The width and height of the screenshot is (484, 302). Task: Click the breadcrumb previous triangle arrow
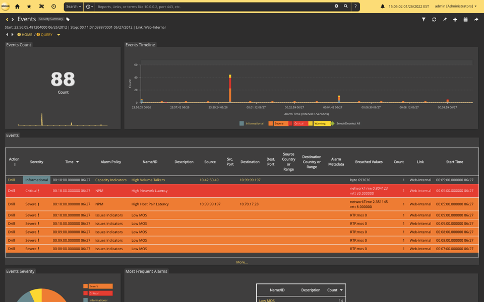point(7,35)
